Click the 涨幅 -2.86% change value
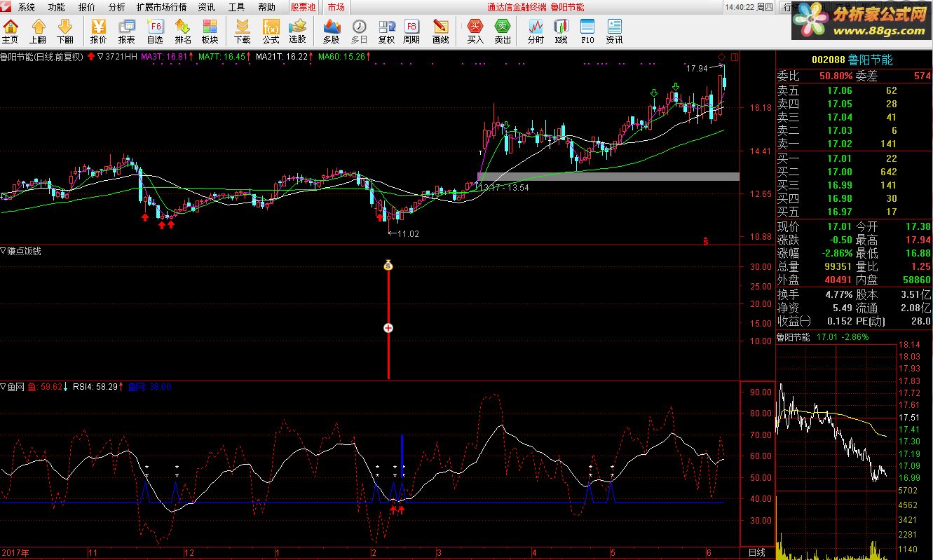Viewport: 933px width, 560px height. click(836, 253)
